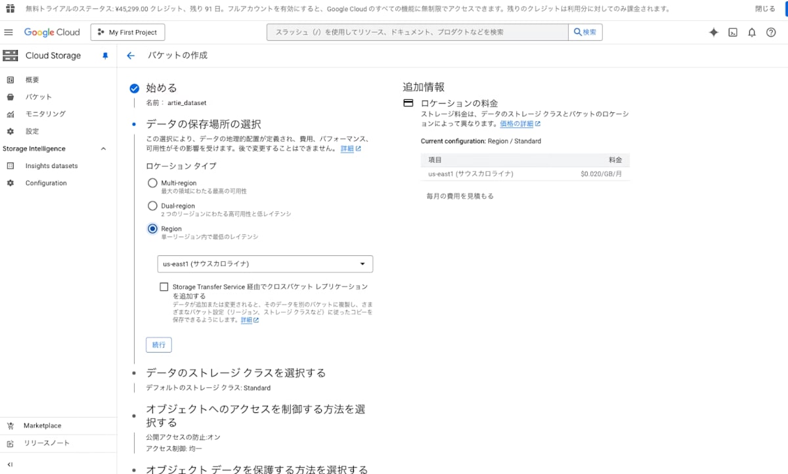Click the 概要 overview icon
788x474 pixels.
click(x=10, y=80)
